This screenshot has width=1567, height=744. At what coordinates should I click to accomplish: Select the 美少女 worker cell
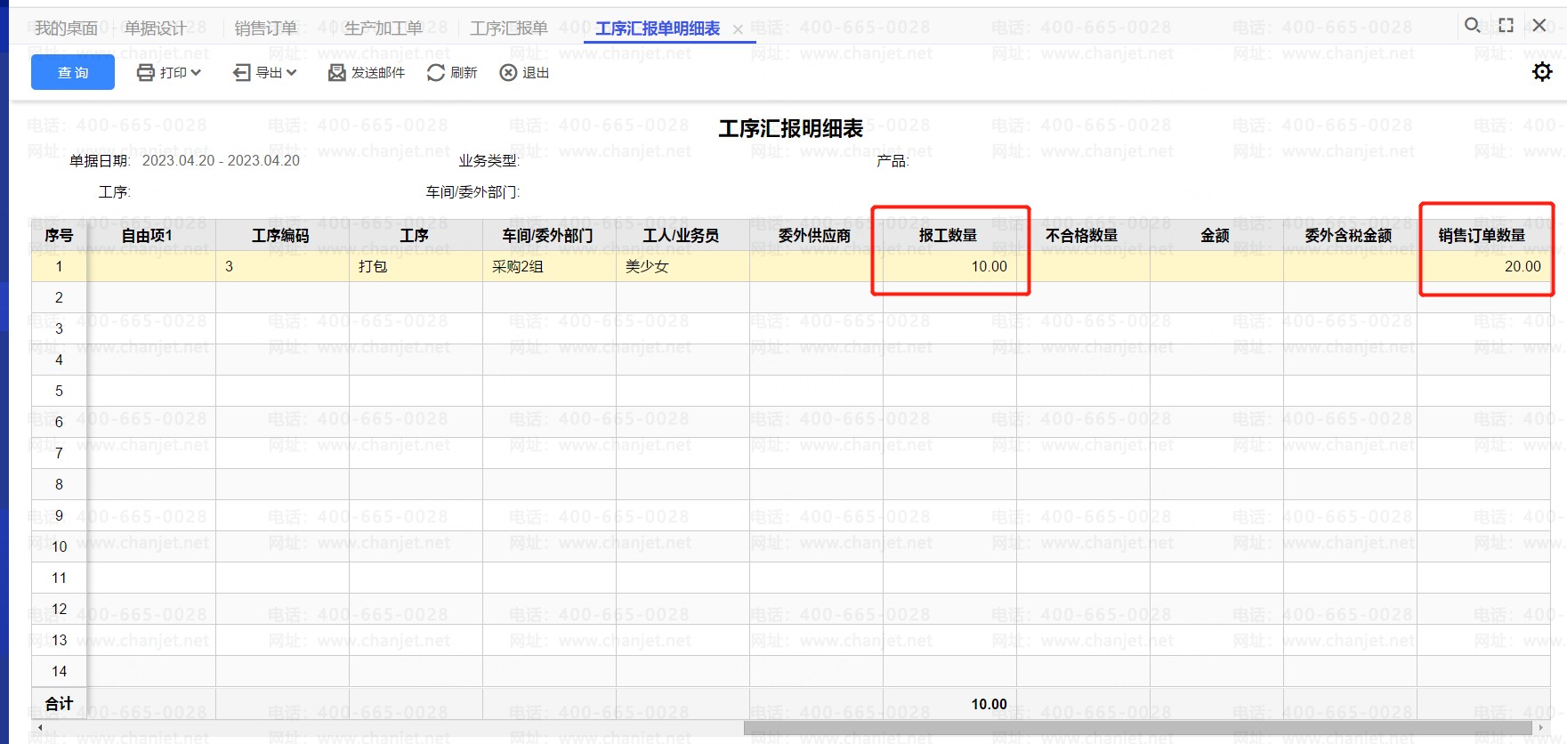click(683, 266)
